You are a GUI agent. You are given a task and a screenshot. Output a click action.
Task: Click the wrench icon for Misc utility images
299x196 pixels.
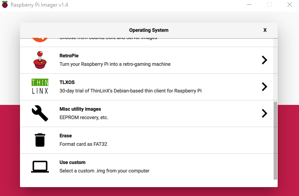[40, 113]
